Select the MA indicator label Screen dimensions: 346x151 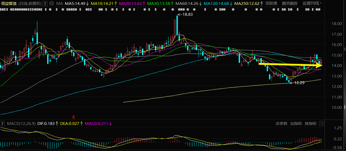coord(59,4)
